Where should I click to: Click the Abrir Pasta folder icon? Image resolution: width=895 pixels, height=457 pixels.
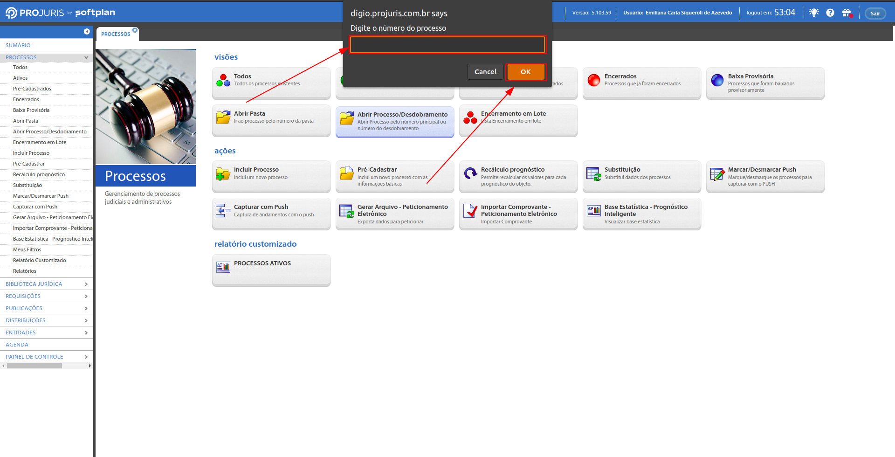[x=223, y=118]
